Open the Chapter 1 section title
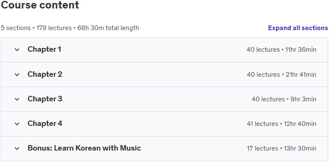 tap(44, 49)
